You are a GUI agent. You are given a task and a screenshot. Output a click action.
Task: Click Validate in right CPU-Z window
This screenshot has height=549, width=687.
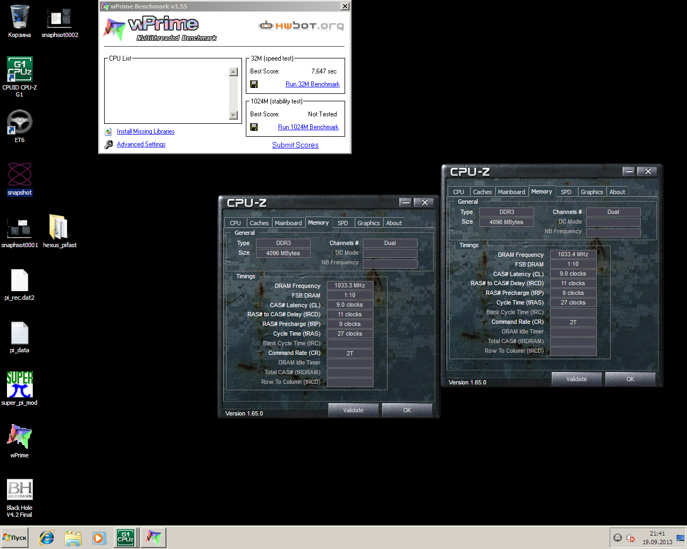576,379
